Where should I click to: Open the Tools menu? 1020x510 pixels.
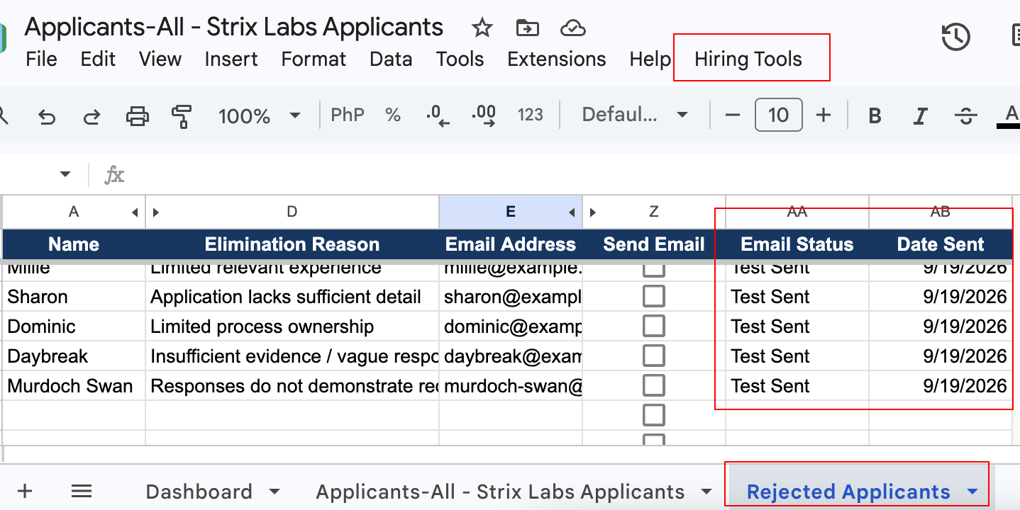tap(460, 59)
